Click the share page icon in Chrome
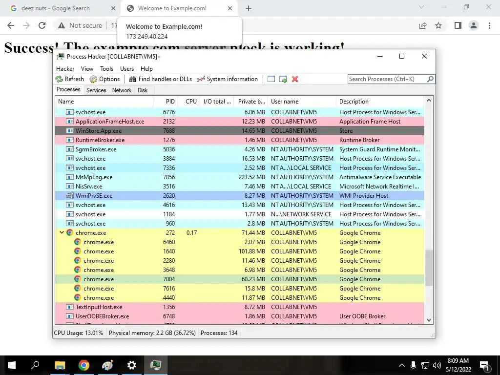Screen dimensions: 500x375 423,25
